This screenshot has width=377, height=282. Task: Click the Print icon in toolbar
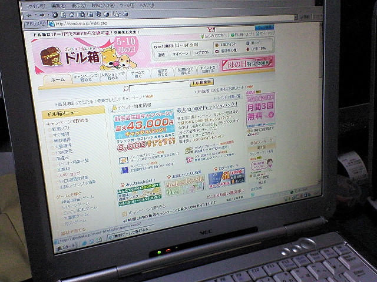(125, 14)
